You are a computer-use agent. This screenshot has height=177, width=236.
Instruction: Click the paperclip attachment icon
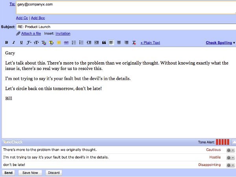coord(18,33)
